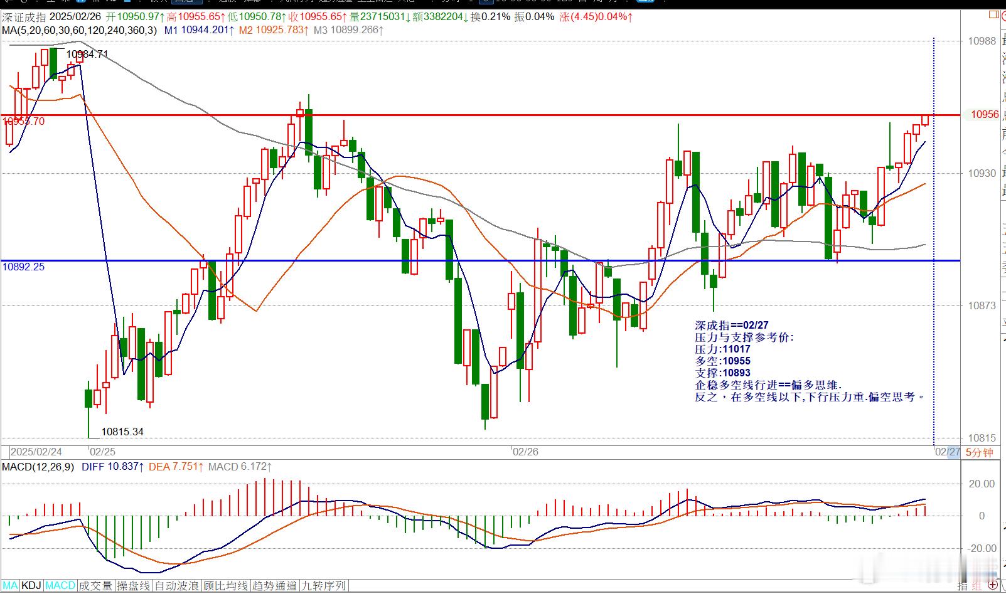The height and width of the screenshot is (594, 1006).
Task: Click the MA(5,20,60,30,60,120,240,360,3) parameters label
Action: pos(80,29)
